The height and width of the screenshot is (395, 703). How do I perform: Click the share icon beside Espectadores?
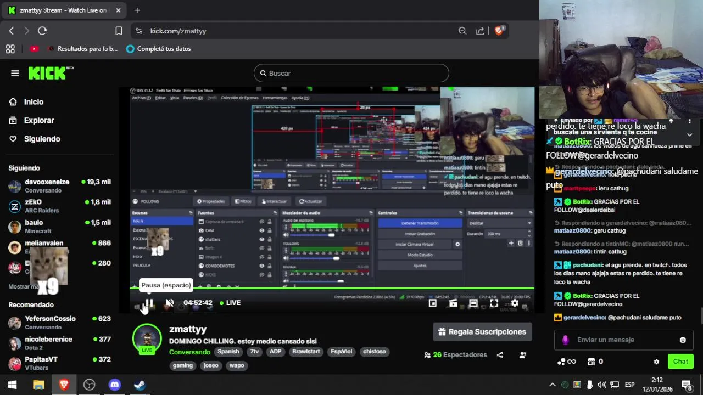click(x=500, y=355)
